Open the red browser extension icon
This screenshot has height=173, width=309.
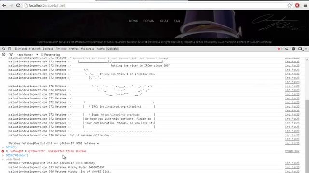(297, 5)
